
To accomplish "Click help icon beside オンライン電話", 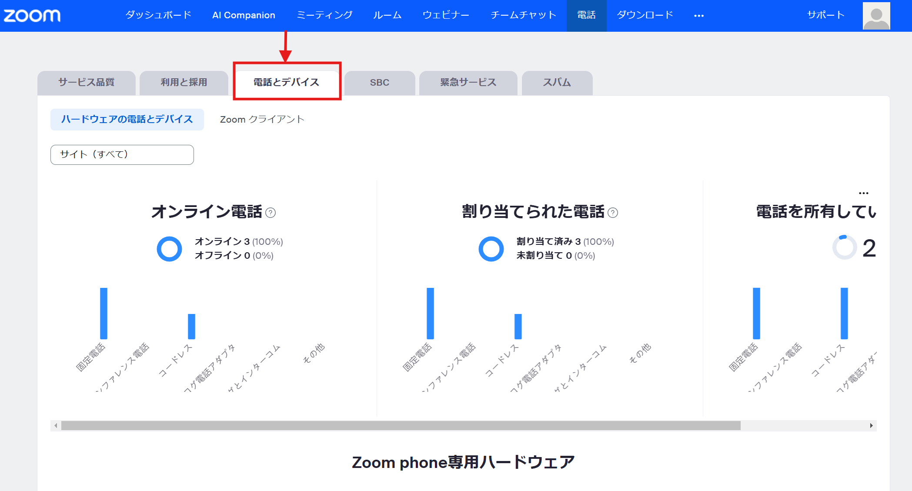I will [271, 213].
